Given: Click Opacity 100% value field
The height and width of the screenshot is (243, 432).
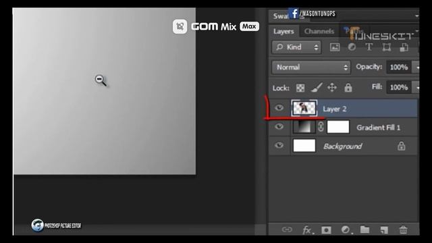Looking at the screenshot, I should tap(399, 67).
